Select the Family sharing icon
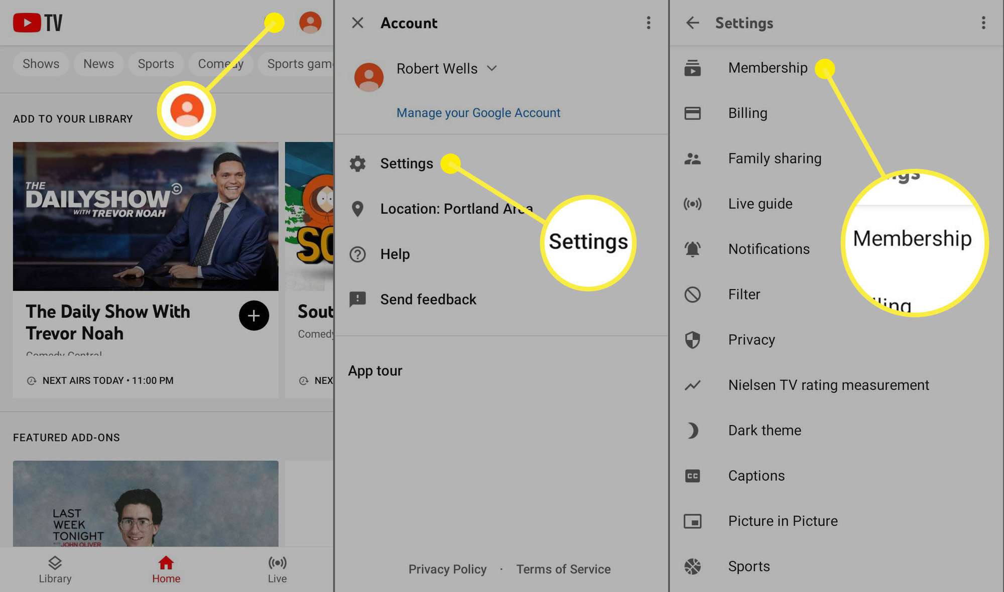 click(692, 158)
